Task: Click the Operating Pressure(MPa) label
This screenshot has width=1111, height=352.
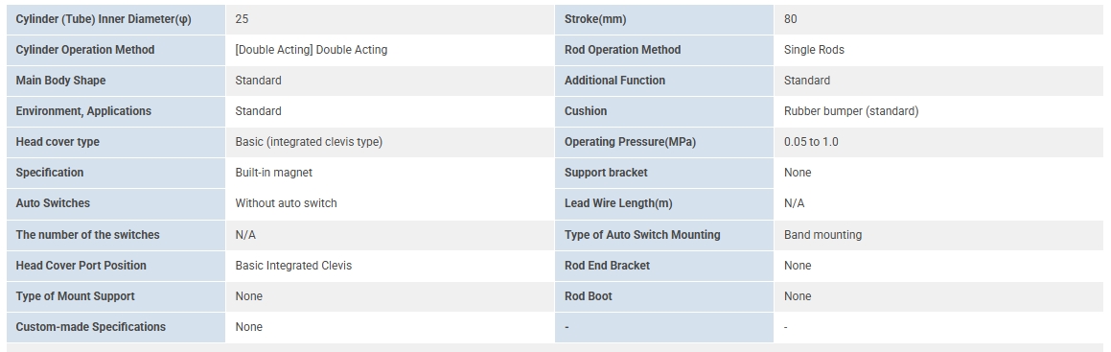Action: [630, 142]
